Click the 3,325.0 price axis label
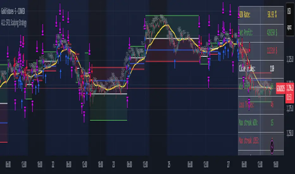 point(290,59)
